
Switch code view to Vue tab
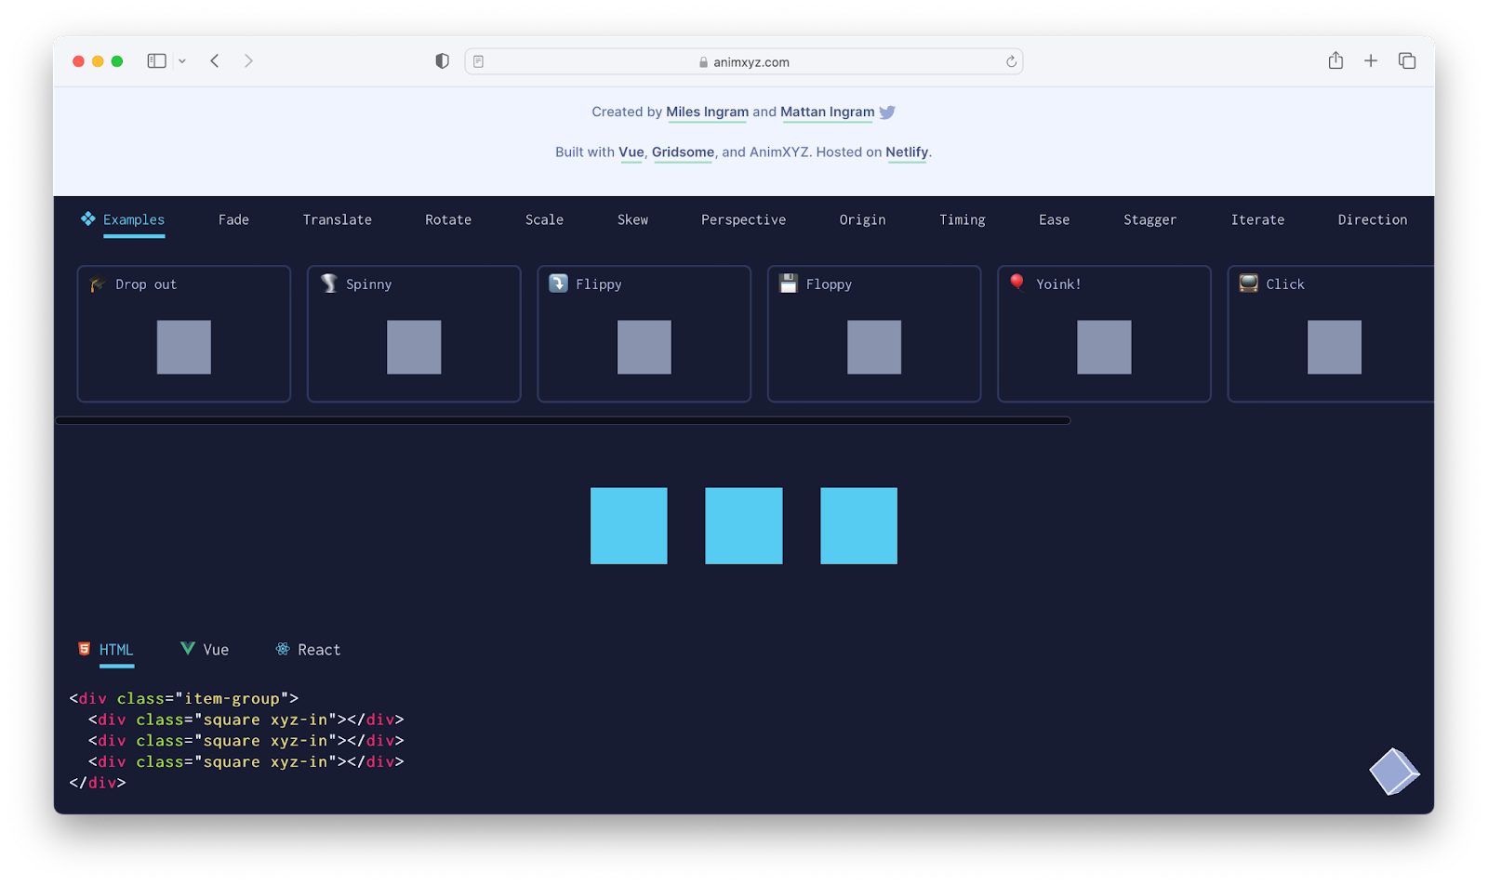tap(206, 650)
